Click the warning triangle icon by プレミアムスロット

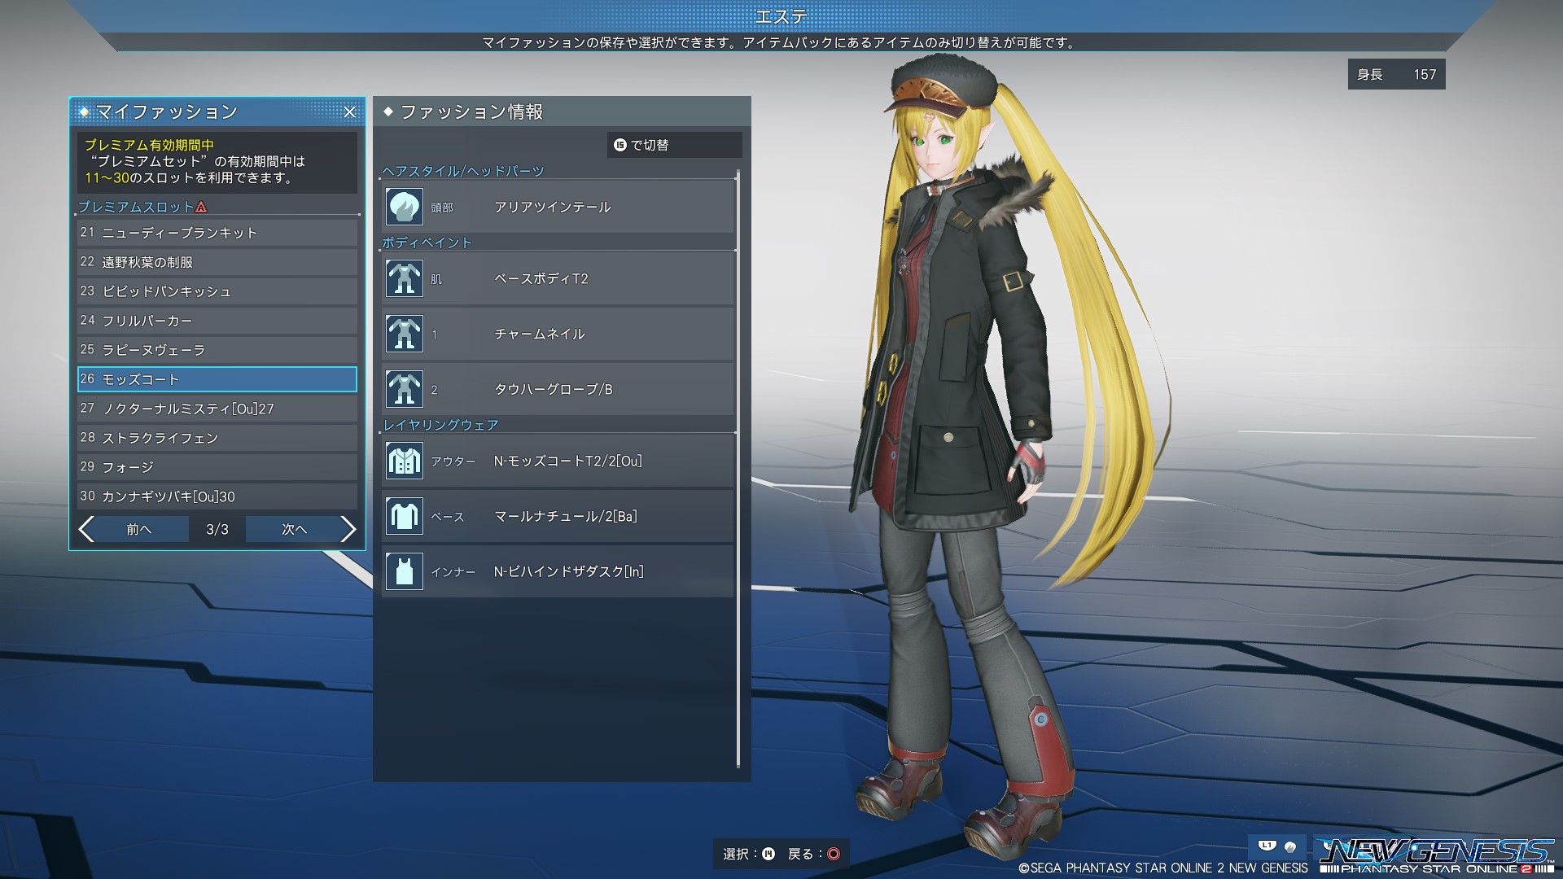tap(201, 207)
